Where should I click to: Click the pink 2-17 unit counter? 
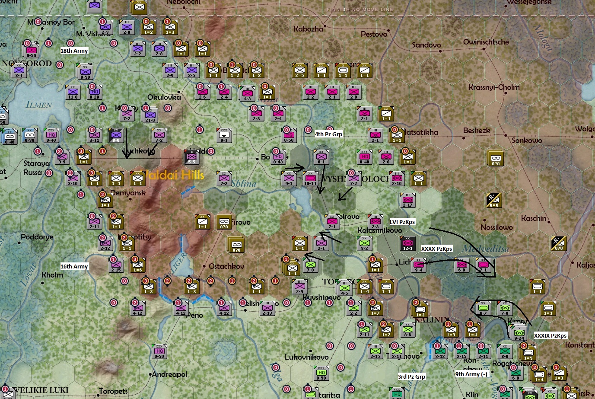click(408, 200)
